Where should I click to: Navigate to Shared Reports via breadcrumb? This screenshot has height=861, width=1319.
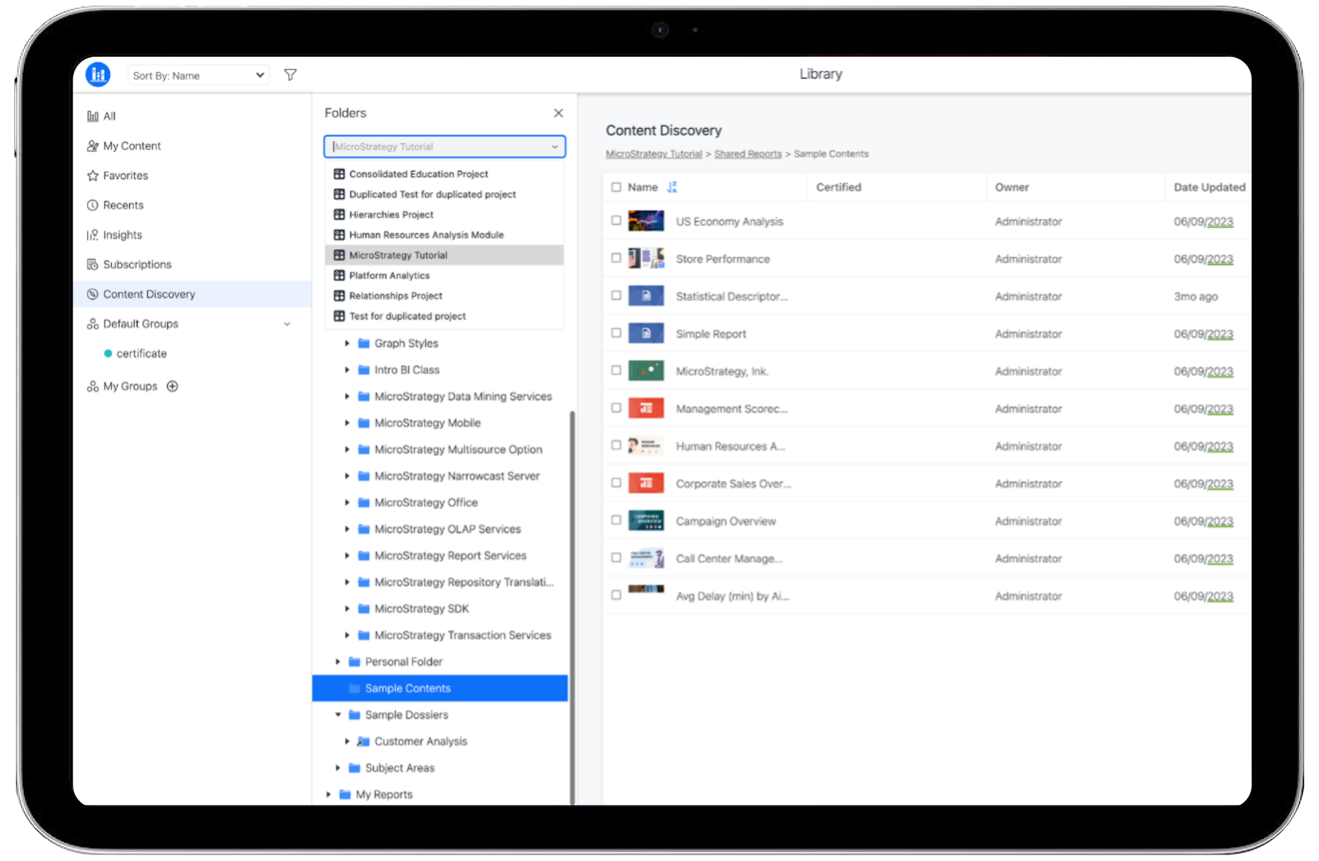click(748, 153)
